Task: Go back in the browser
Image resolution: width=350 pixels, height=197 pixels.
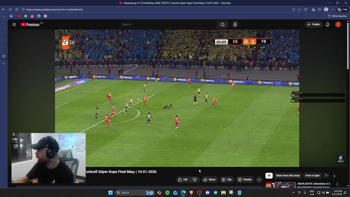Action: coord(4,9)
